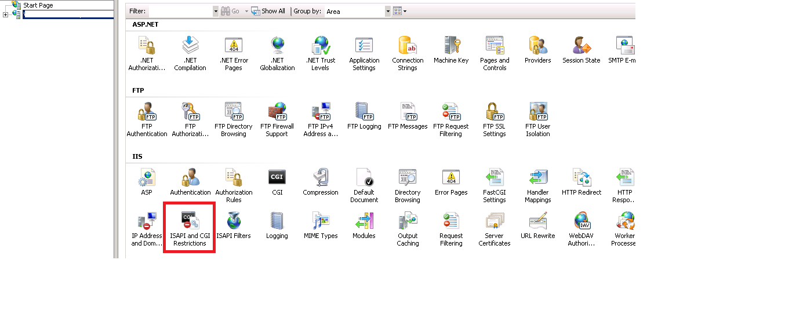Open IIS Authorization Rules feature
Viewport: 785px width, 333px height.
(x=234, y=185)
